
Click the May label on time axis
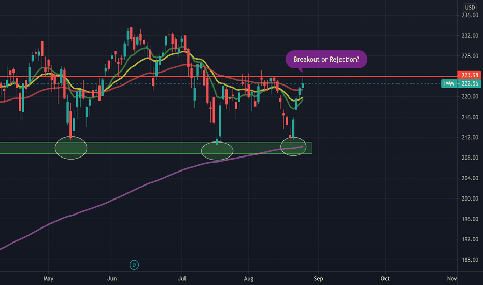tap(48, 279)
